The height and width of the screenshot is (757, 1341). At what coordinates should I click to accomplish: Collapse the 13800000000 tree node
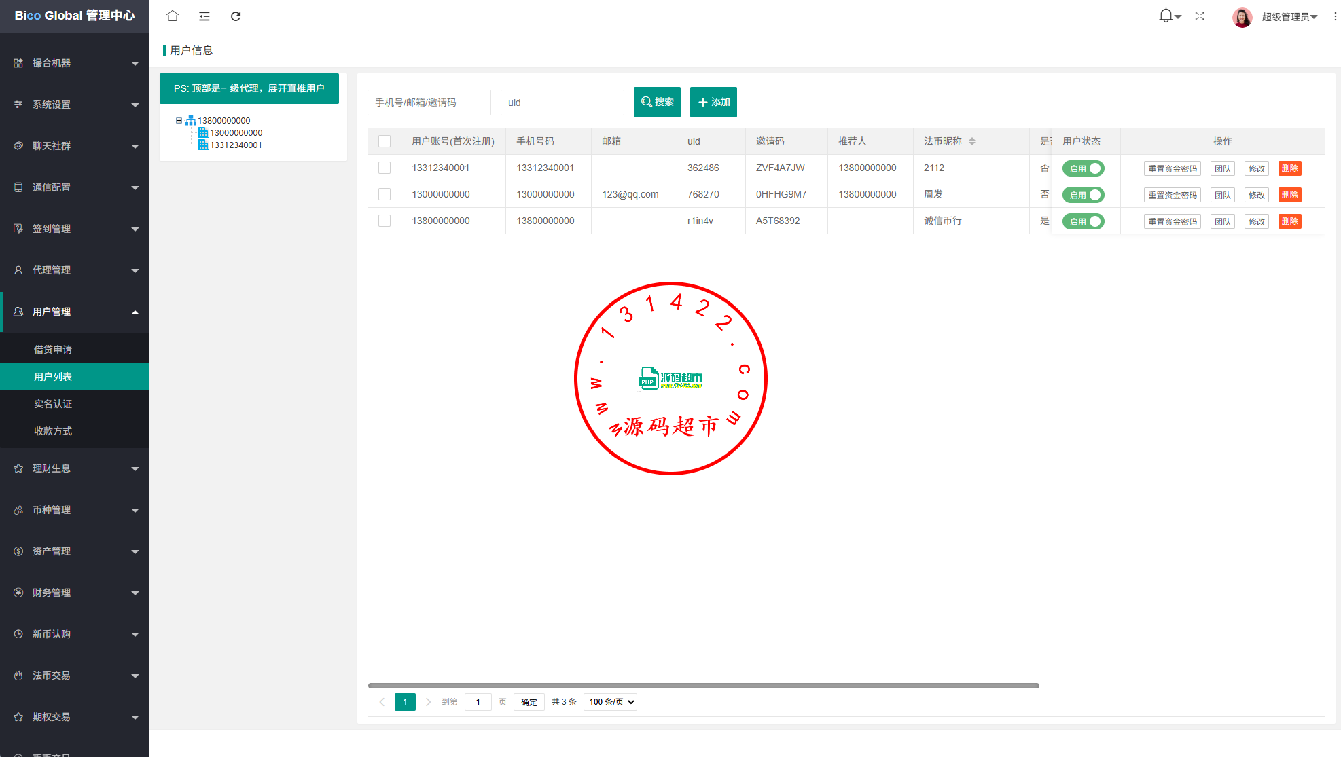pos(179,121)
